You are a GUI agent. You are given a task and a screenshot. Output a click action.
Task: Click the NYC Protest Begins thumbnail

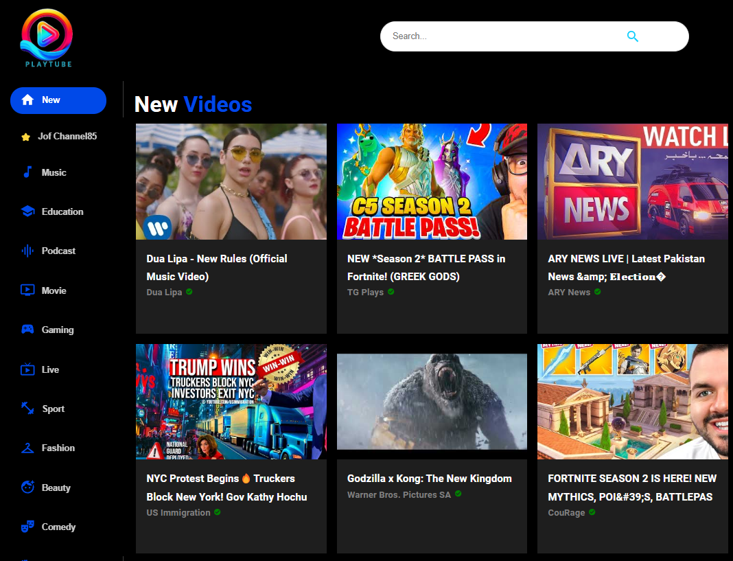pos(231,402)
